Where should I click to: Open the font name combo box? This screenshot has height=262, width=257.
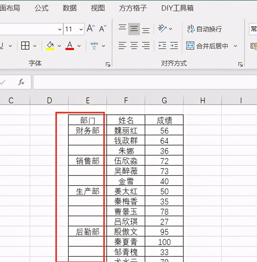click(x=31, y=29)
